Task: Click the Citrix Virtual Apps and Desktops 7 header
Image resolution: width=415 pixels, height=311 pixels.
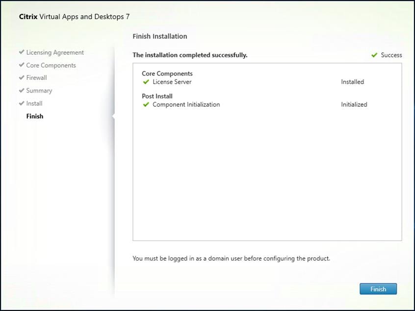Action: [x=74, y=16]
